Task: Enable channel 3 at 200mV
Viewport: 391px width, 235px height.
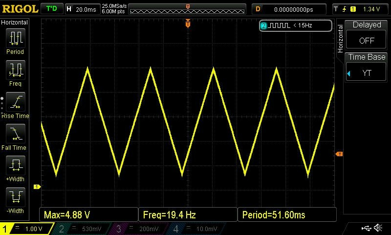Action: 140,229
